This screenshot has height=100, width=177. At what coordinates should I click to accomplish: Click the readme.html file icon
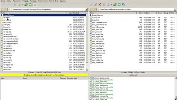[x=2, y=29]
